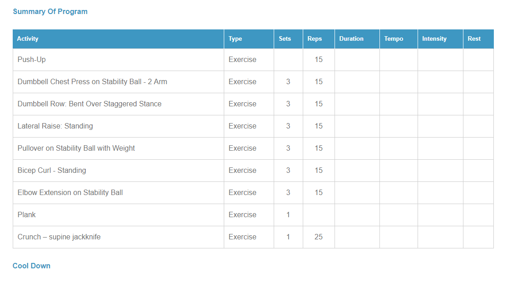Select Crunch – supine jackknife activity
Image resolution: width=512 pixels, height=281 pixels.
59,237
